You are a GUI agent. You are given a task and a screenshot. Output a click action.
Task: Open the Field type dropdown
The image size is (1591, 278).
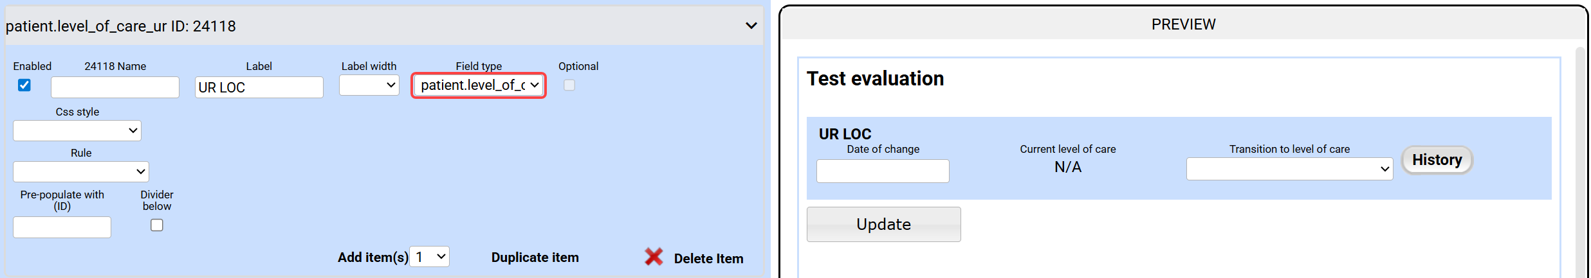tap(479, 85)
